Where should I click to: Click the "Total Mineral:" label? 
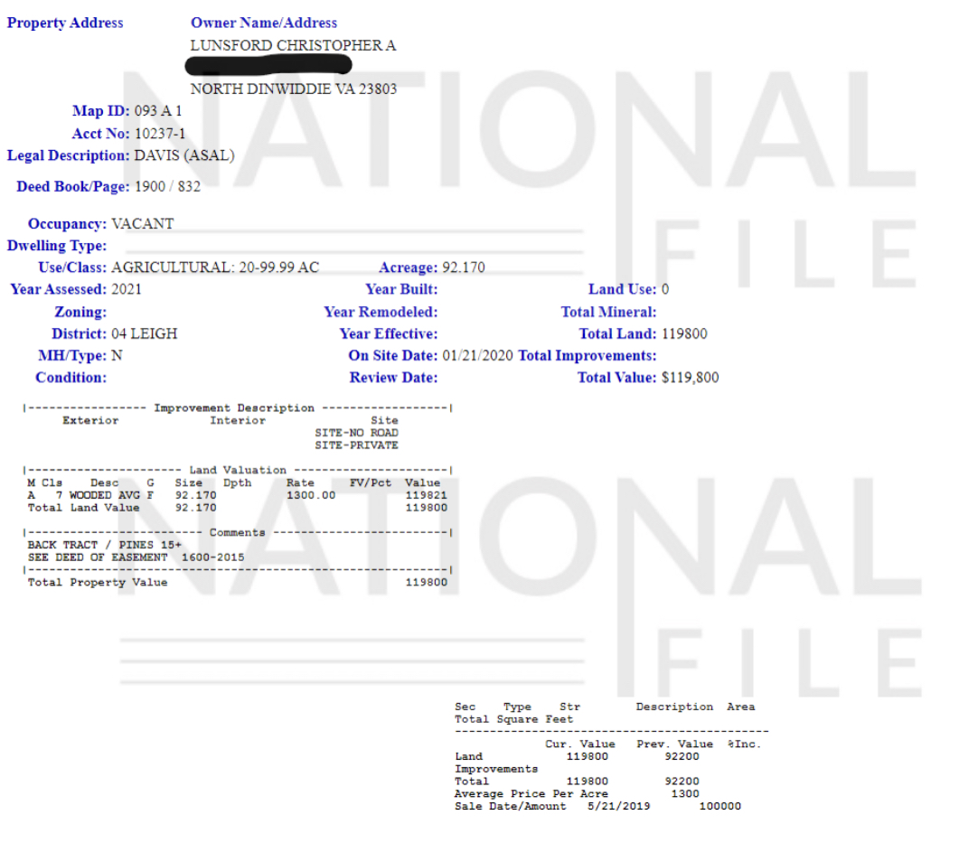(608, 312)
